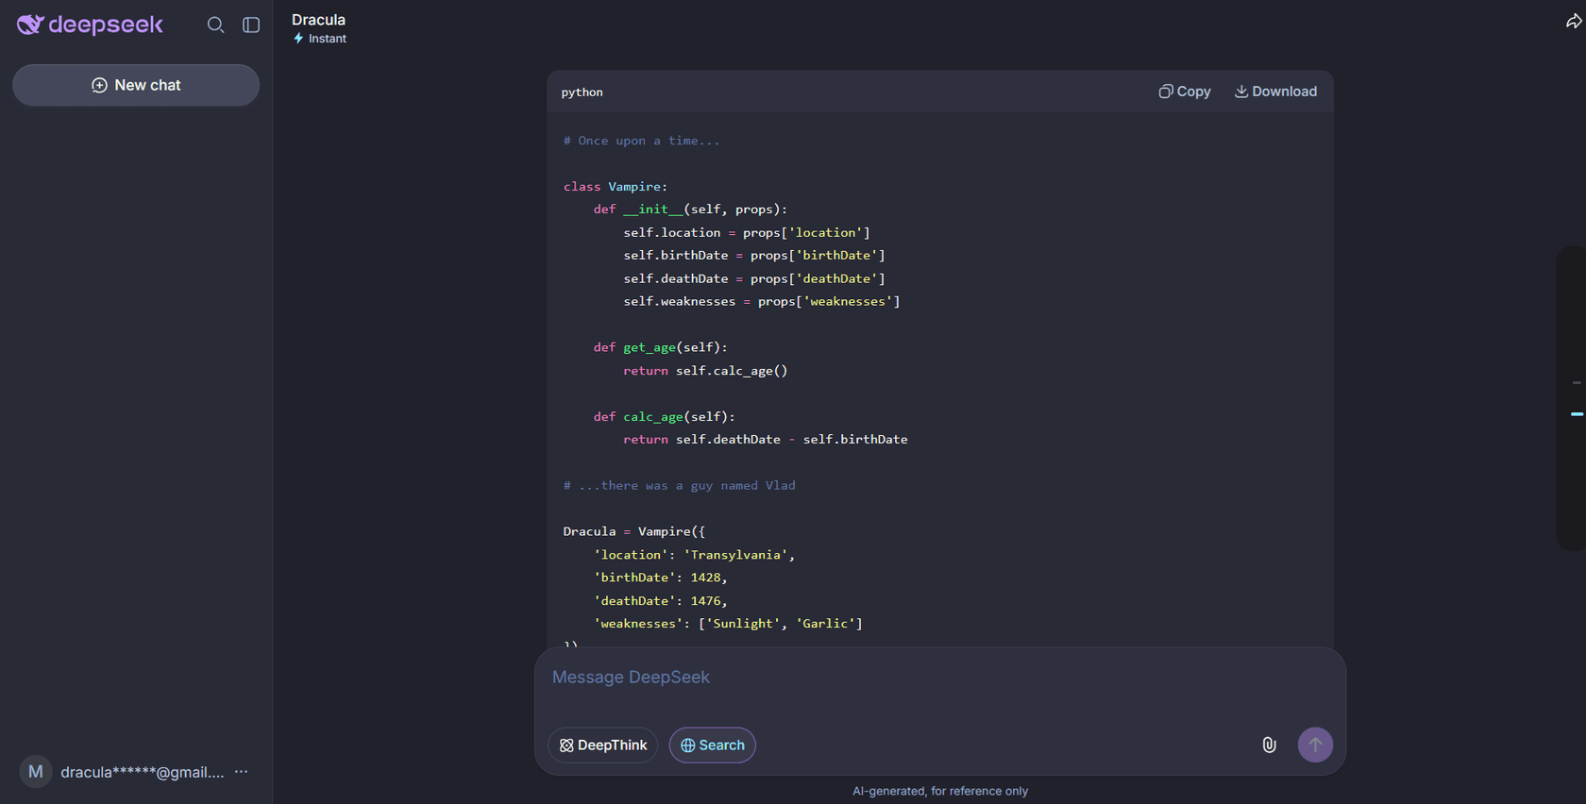Click the share arrow icon at top right
Image resolution: width=1586 pixels, height=804 pixels.
click(1574, 21)
